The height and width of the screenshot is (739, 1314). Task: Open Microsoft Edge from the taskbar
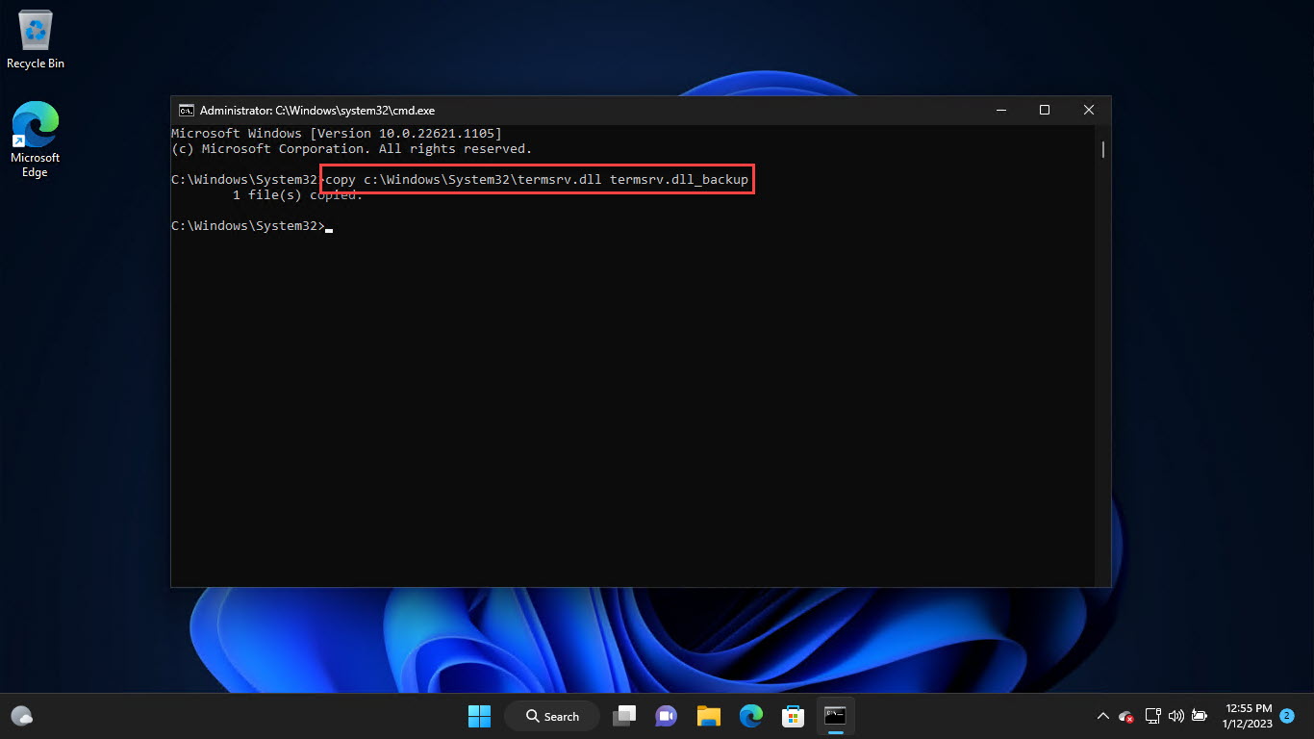click(x=750, y=716)
